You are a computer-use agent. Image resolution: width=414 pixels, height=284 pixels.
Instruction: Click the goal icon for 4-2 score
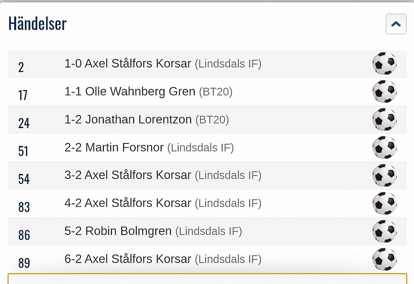tap(384, 203)
